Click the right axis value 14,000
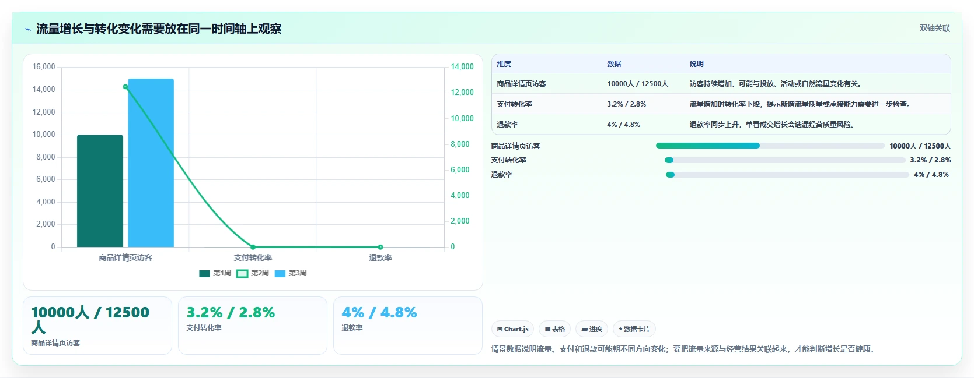 click(x=462, y=67)
